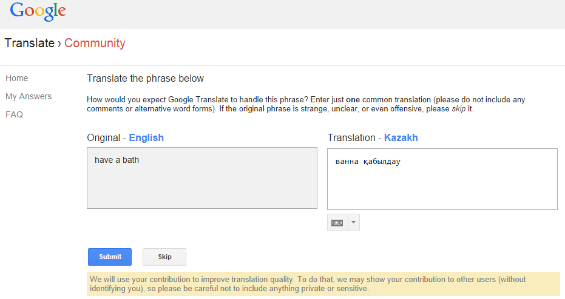The width and height of the screenshot is (565, 299).
Task: Click the original phrase box "have a bath"
Action: click(201, 178)
